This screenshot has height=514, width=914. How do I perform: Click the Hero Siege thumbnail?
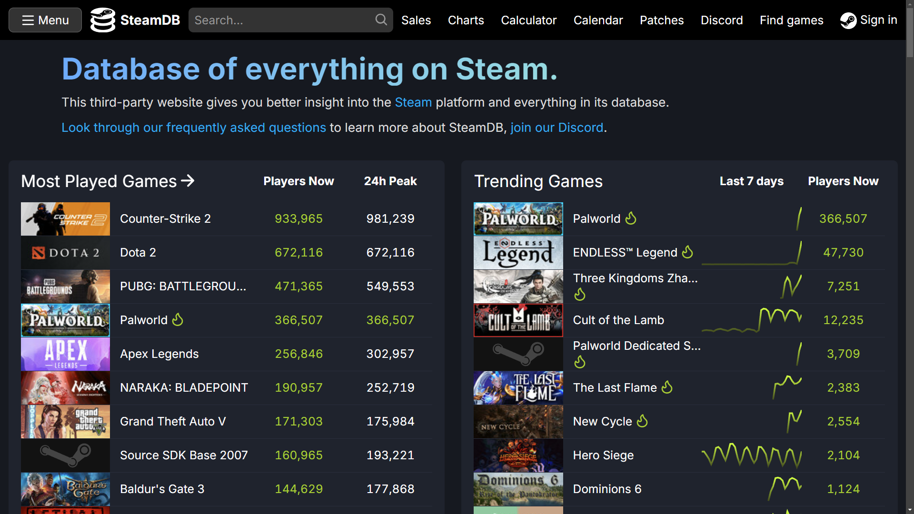tap(518, 455)
